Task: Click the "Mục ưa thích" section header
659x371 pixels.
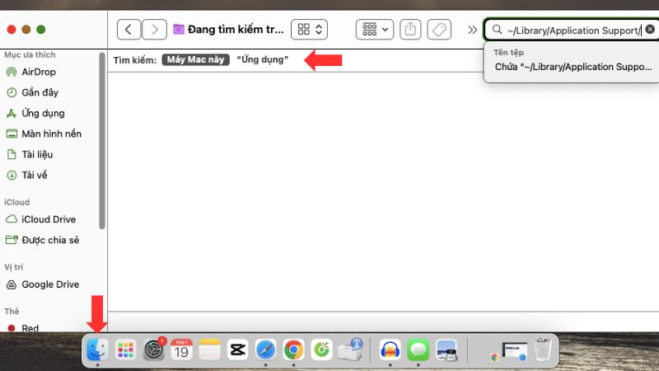Action: [30, 54]
